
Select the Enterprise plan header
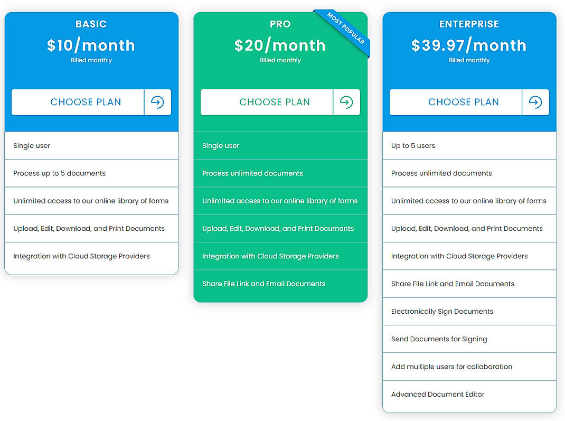(x=469, y=24)
